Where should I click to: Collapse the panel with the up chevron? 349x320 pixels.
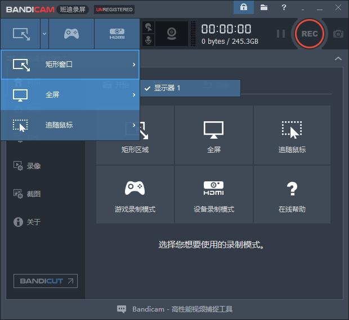pyautogui.click(x=338, y=58)
